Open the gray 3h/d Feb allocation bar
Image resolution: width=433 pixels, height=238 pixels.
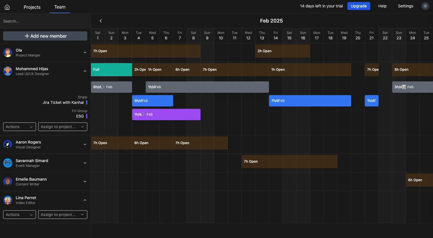(413, 87)
